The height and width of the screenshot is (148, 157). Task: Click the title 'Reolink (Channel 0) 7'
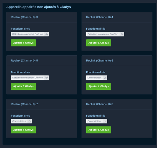[24, 104]
